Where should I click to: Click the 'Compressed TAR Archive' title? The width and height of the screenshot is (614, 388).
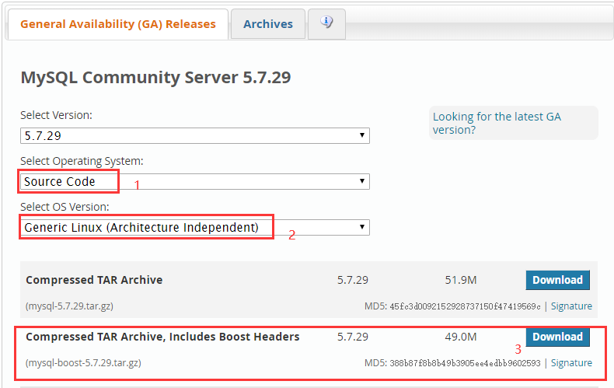click(94, 280)
